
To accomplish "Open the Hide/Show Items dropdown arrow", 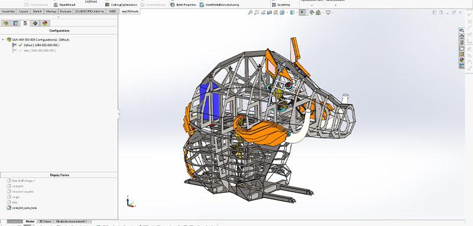I will point(306,12).
